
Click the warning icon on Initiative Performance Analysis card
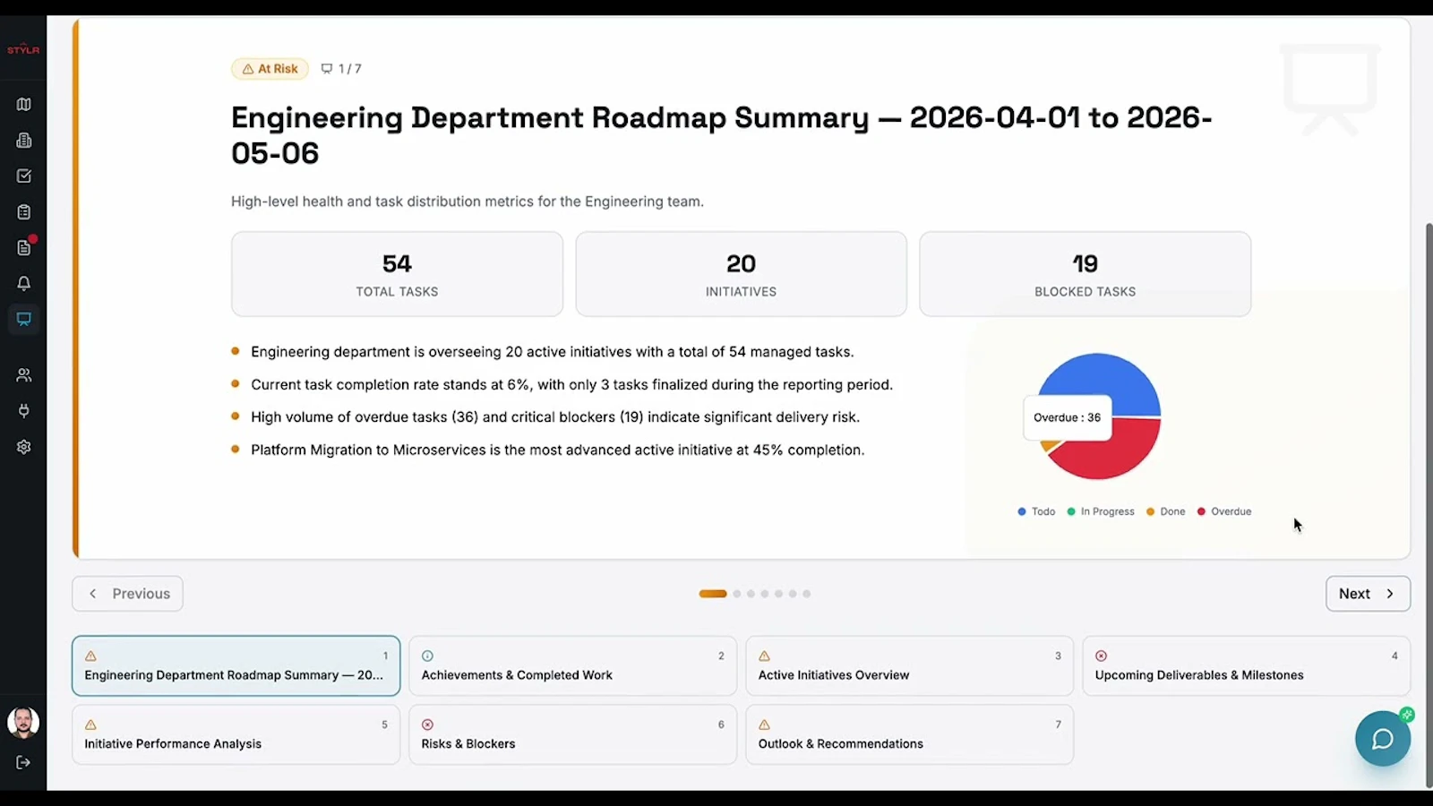pyautogui.click(x=90, y=725)
